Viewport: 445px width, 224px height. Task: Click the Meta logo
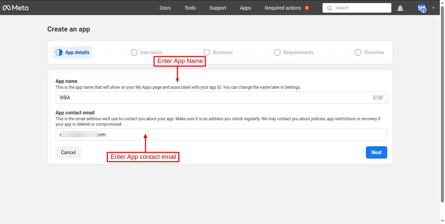click(15, 8)
